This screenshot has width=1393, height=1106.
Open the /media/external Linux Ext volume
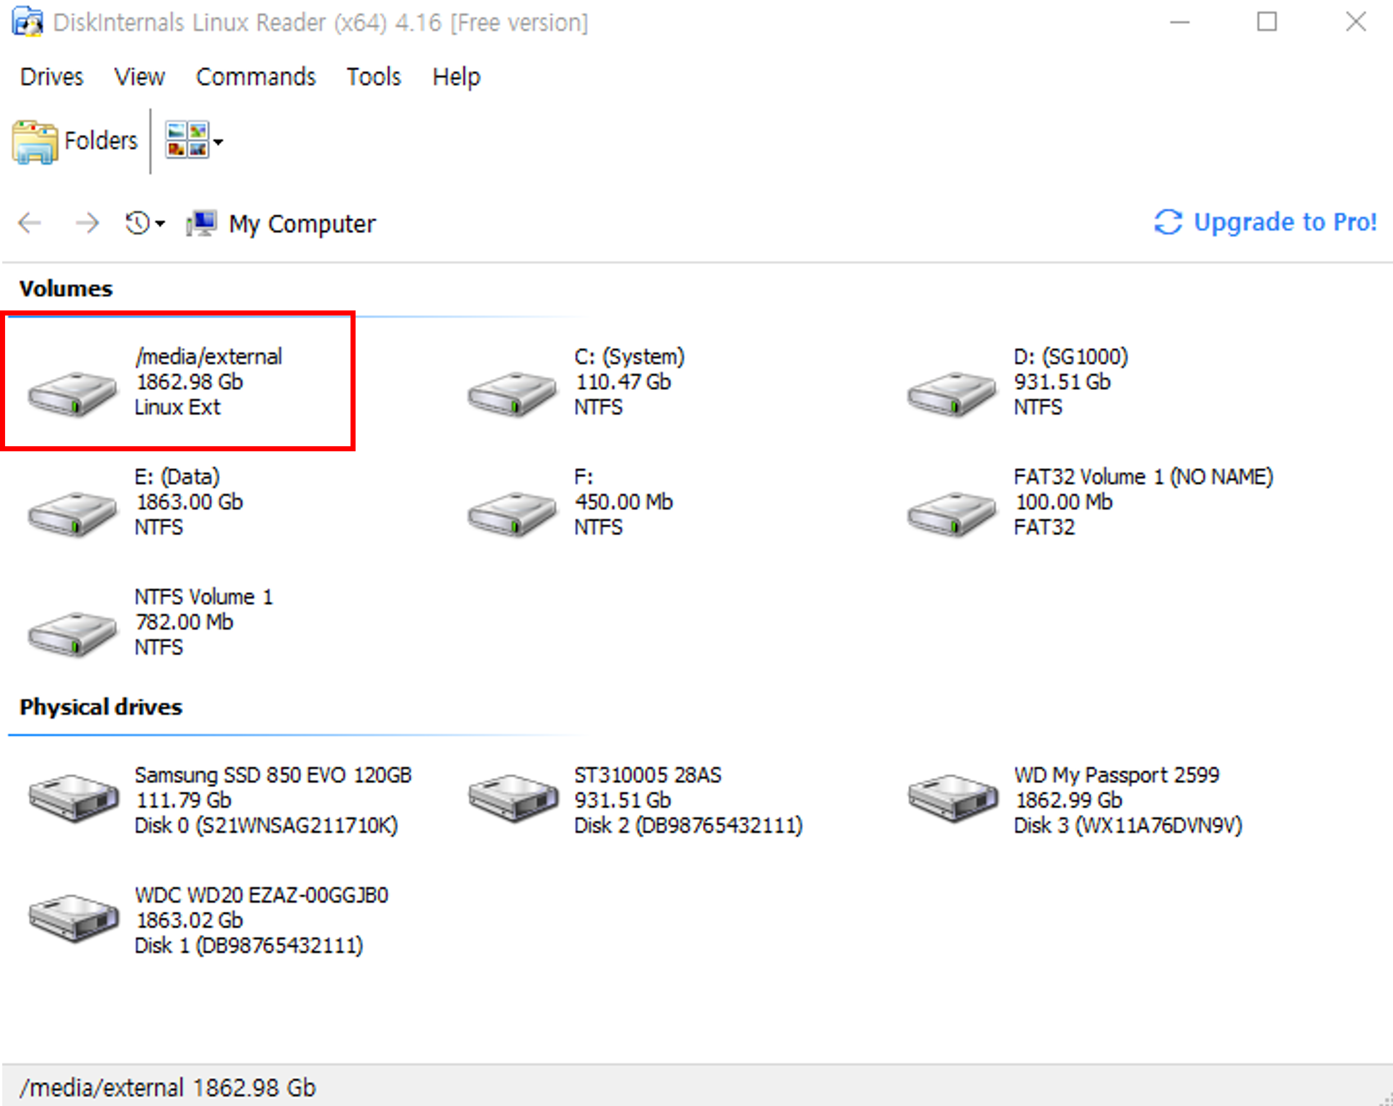tap(72, 393)
